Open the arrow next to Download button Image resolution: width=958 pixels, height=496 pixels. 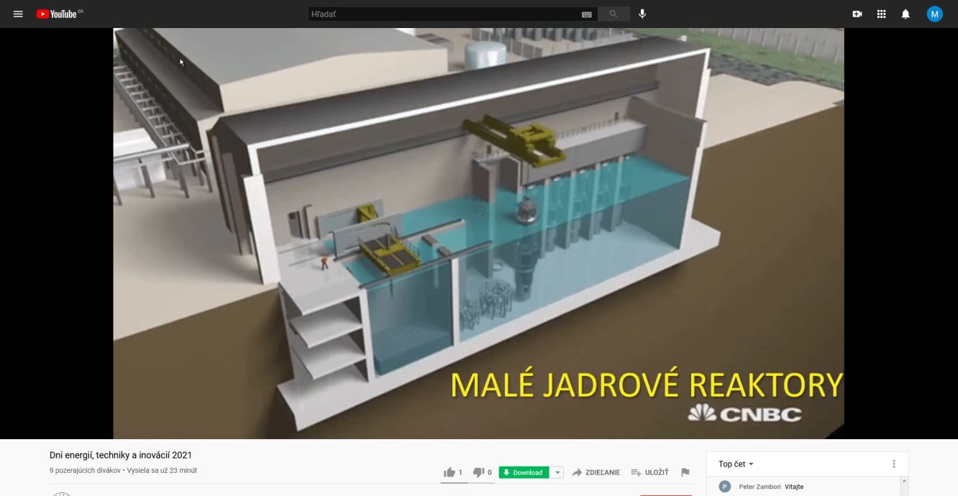tap(557, 472)
